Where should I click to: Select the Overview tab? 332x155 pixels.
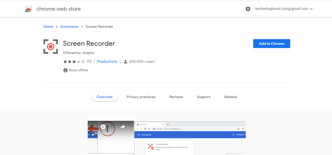(105, 97)
